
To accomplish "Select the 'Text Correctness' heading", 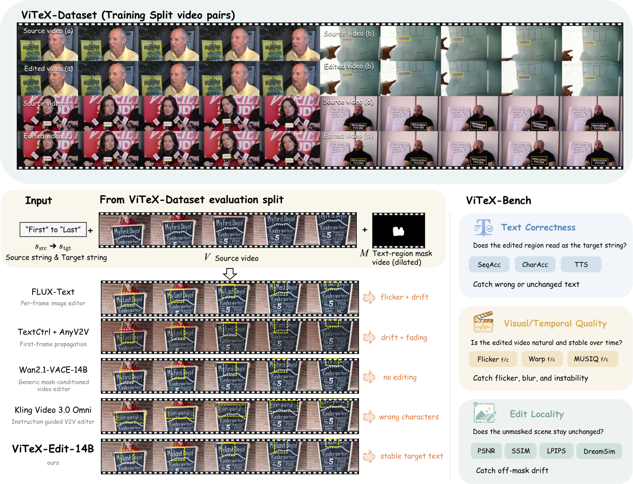I will pos(538,228).
